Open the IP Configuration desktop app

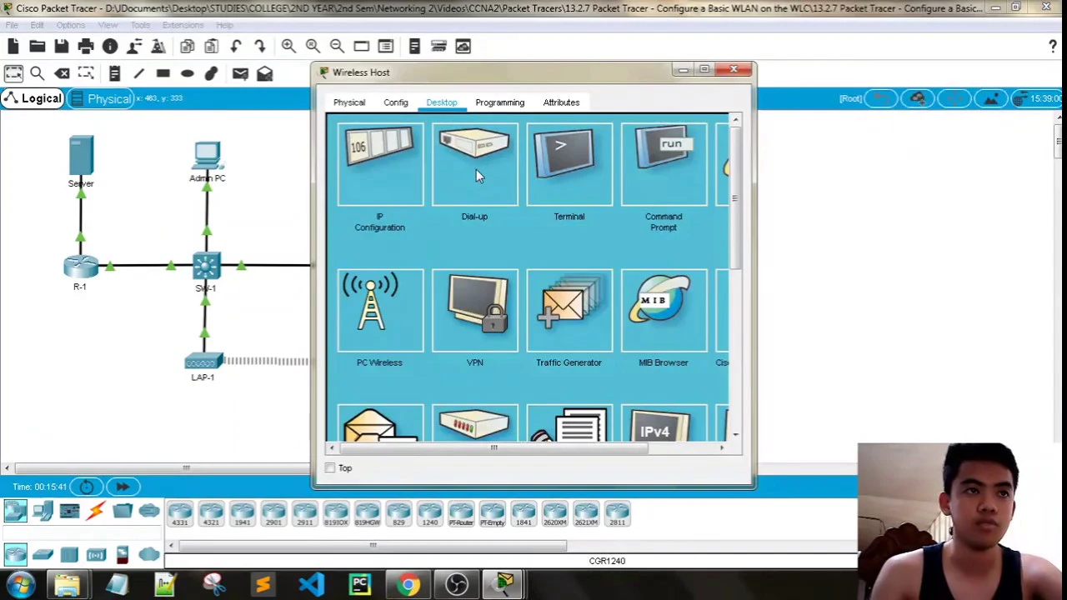380,164
